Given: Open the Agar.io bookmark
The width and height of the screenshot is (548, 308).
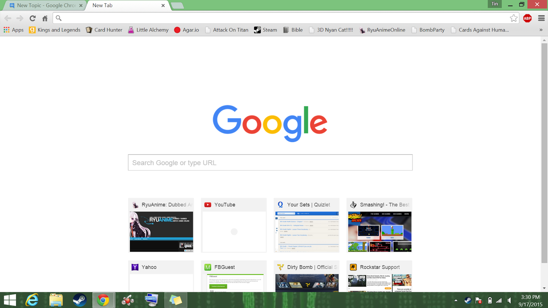Looking at the screenshot, I should 187,30.
